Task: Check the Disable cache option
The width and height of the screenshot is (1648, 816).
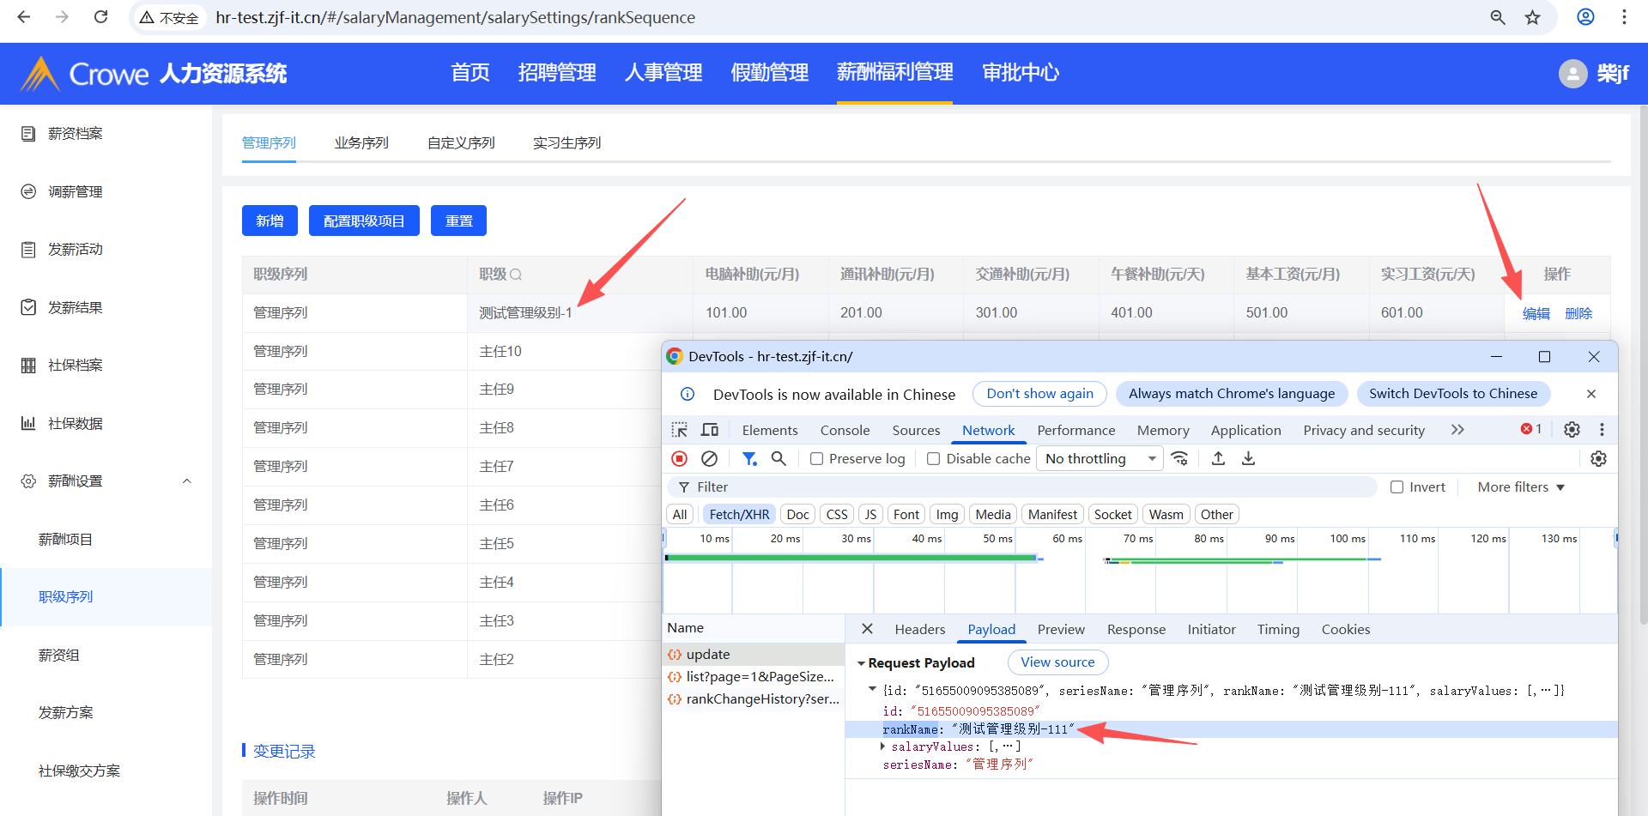Action: [934, 459]
